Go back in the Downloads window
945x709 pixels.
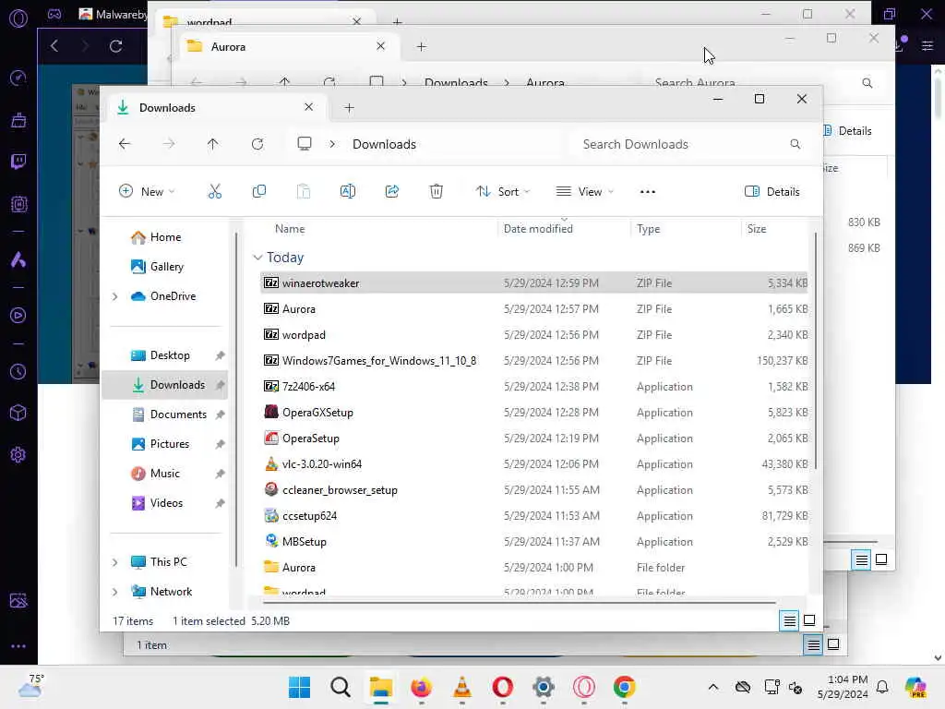(125, 144)
